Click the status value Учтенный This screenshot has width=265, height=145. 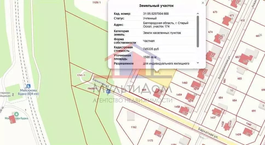150,18
